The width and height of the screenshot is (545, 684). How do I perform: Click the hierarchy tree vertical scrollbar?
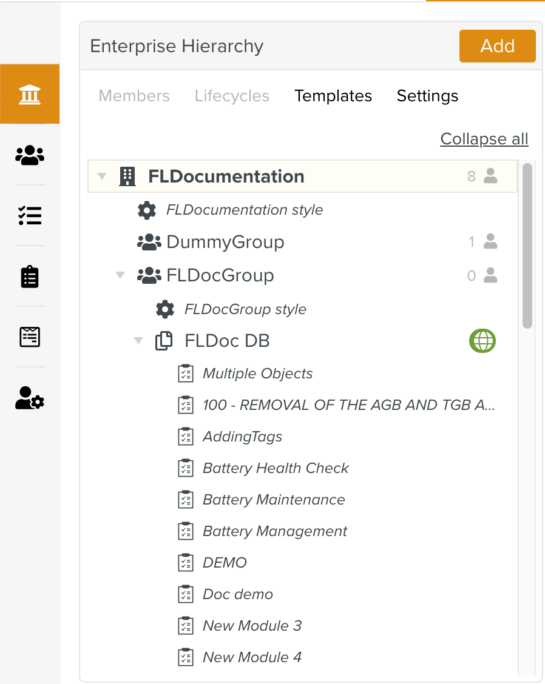527,246
